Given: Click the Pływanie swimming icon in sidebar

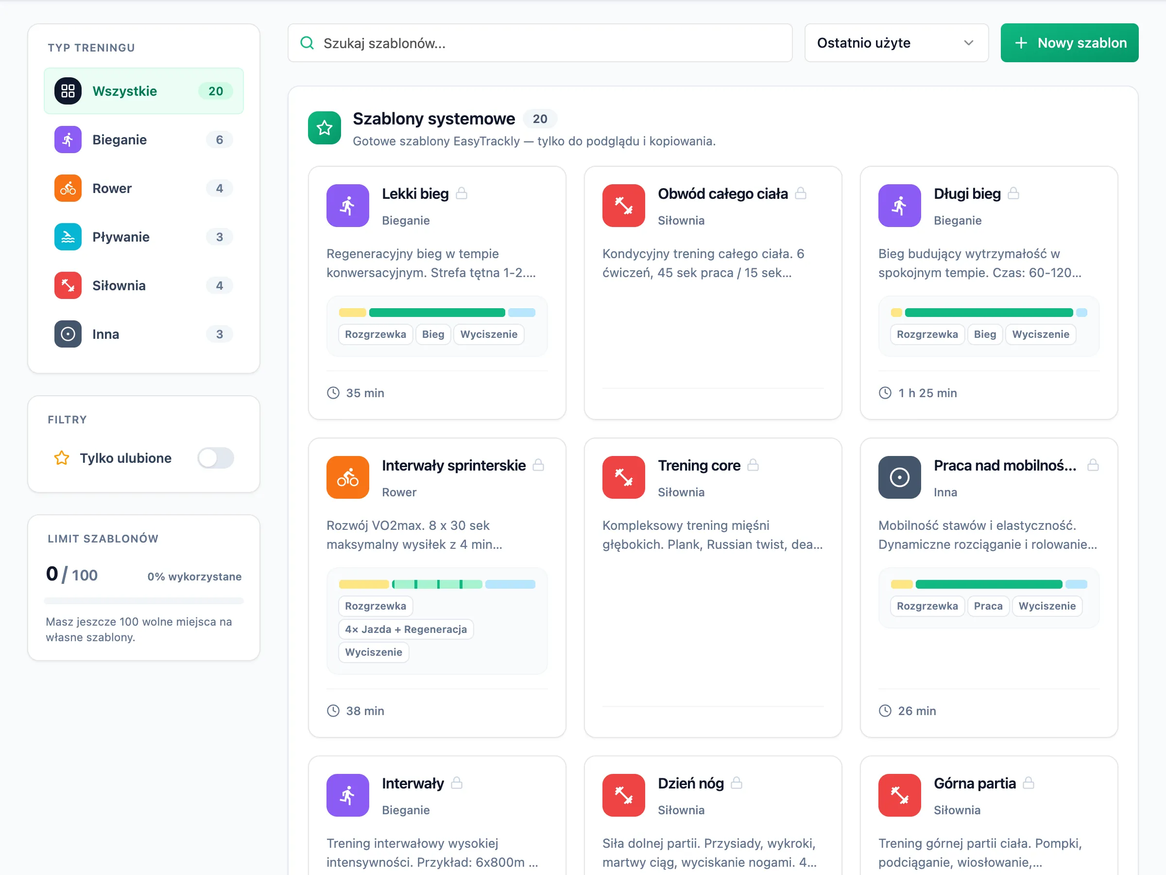Looking at the screenshot, I should 68,237.
